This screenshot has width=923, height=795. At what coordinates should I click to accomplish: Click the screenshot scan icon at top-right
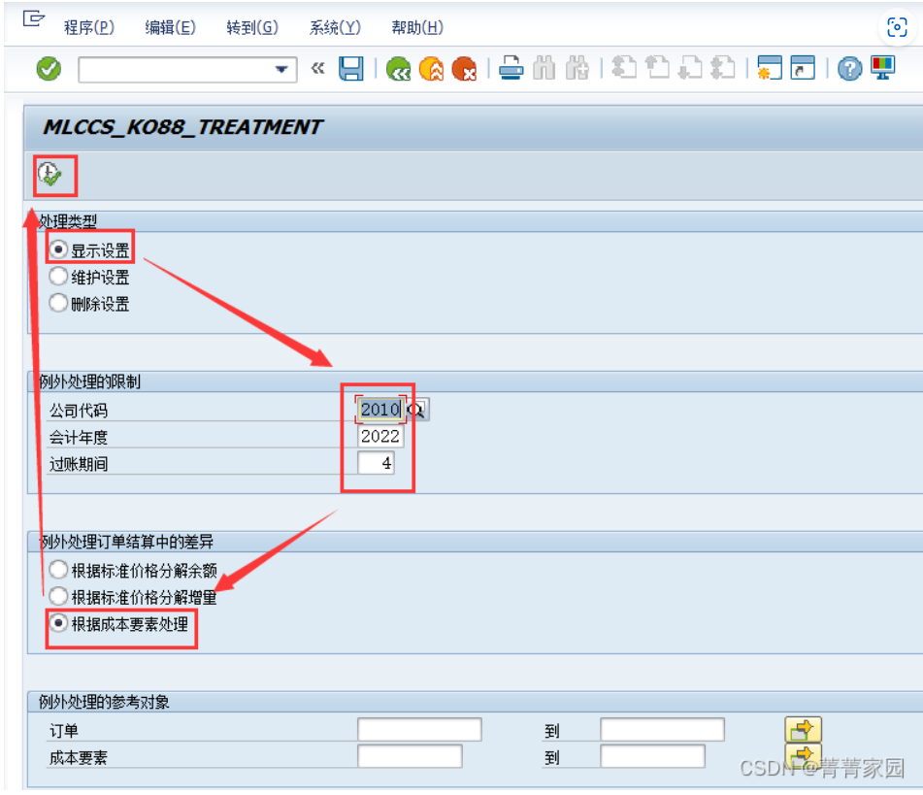click(x=897, y=27)
